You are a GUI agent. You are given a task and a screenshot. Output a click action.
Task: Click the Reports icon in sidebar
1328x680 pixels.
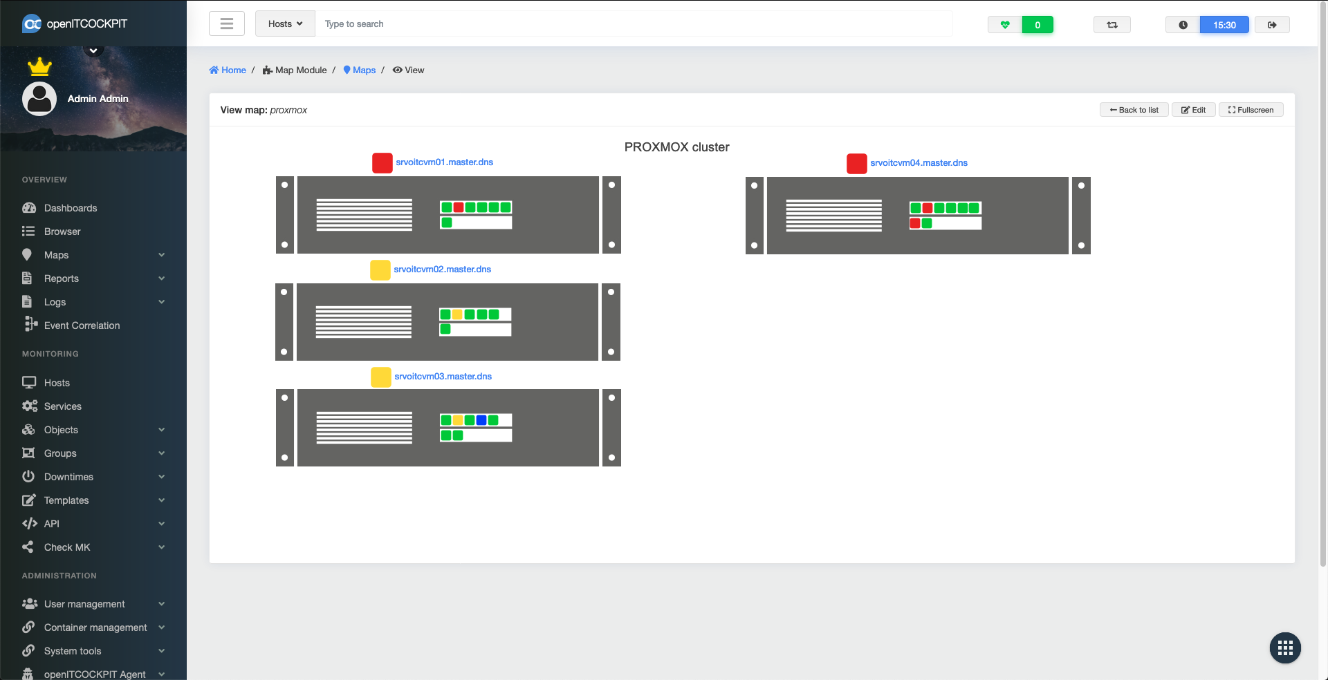(x=27, y=278)
